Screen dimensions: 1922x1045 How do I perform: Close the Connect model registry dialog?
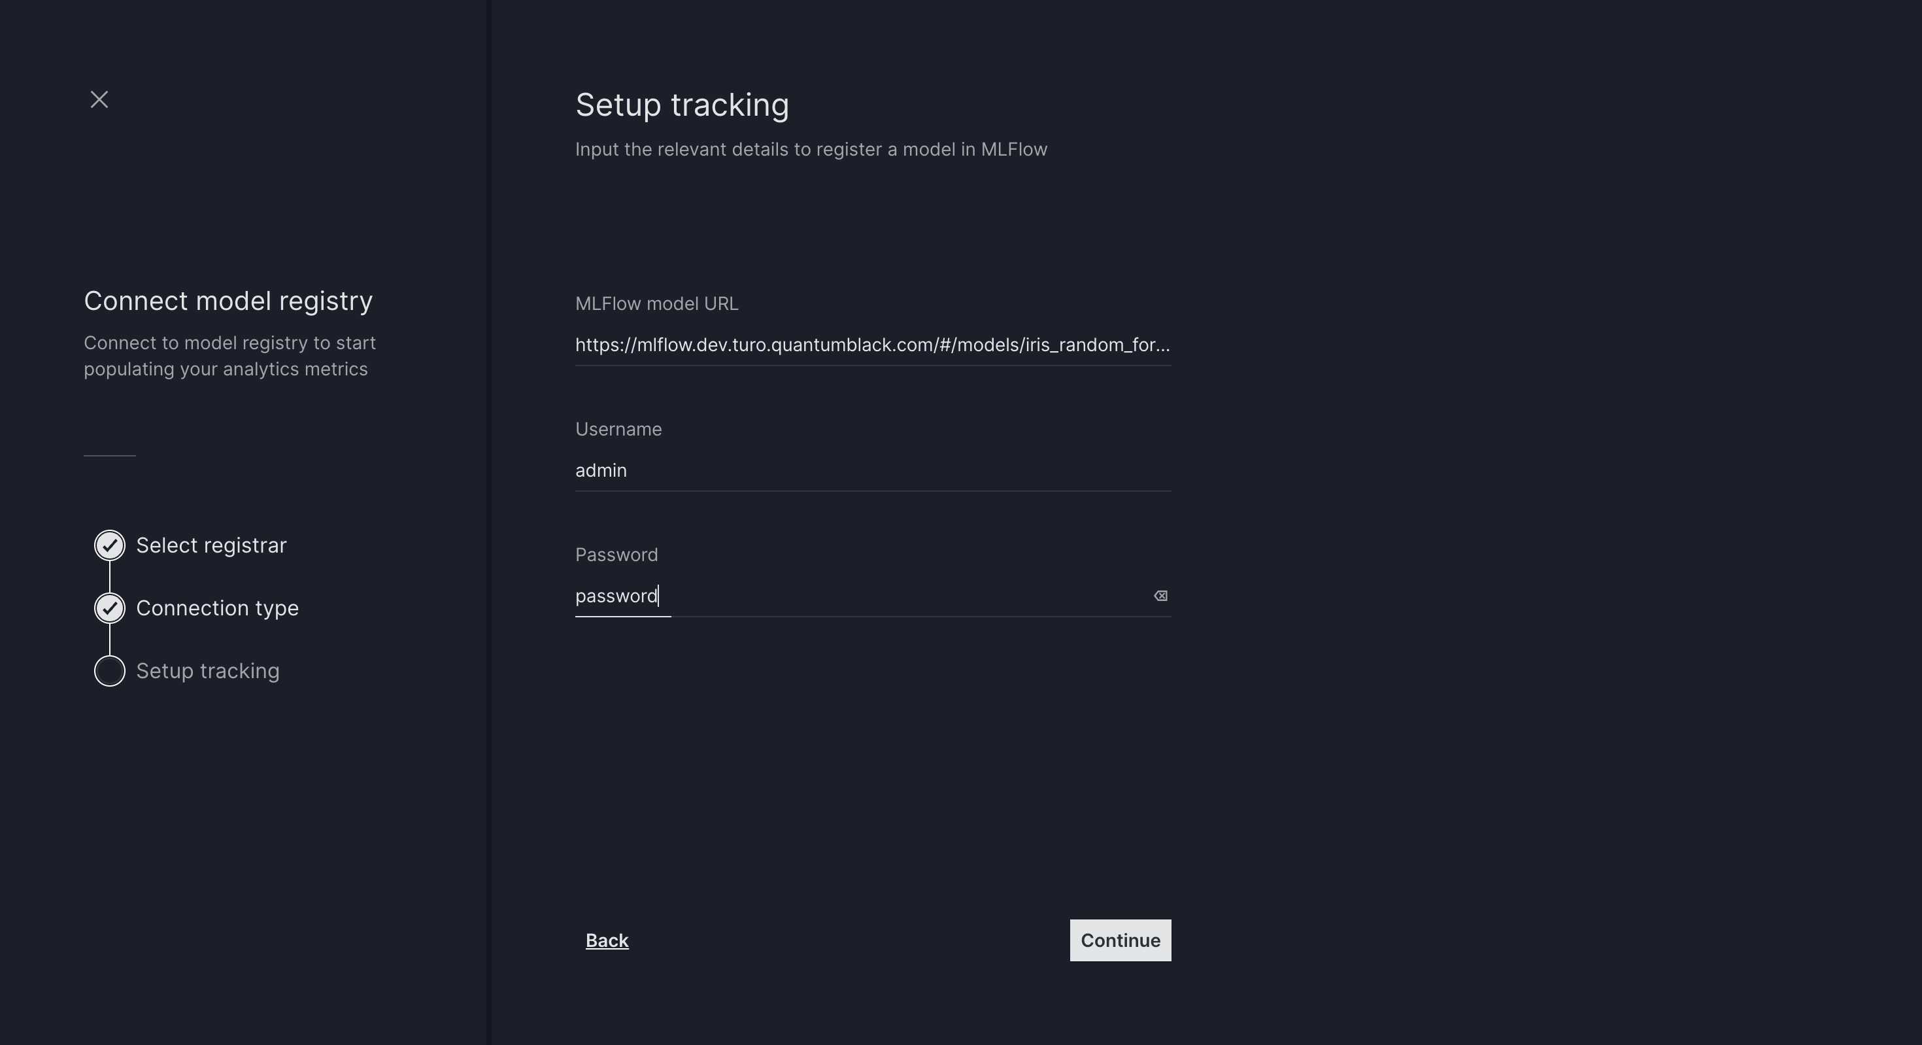pos(99,99)
